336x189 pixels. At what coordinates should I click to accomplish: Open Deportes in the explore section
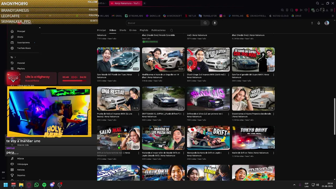click(21, 175)
